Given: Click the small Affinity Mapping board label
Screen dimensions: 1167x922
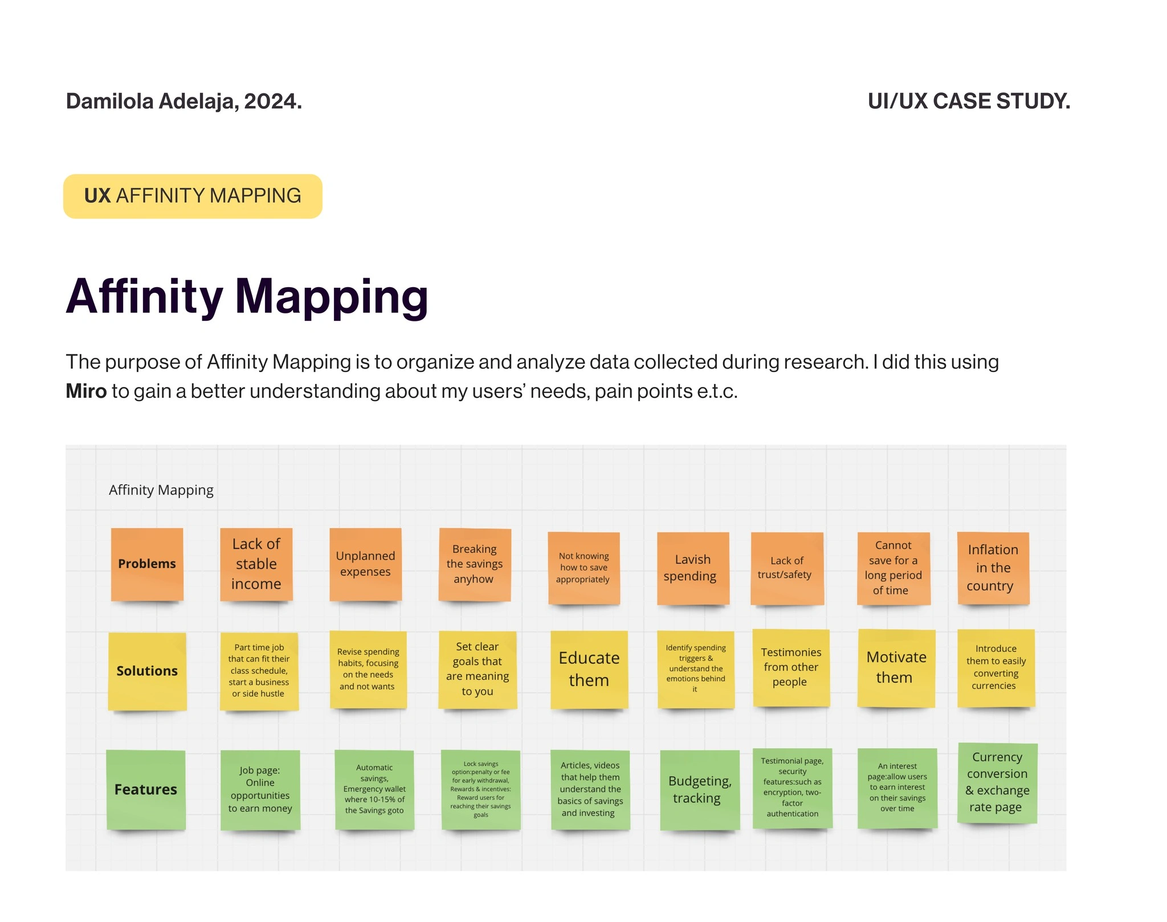Looking at the screenshot, I should 161,490.
